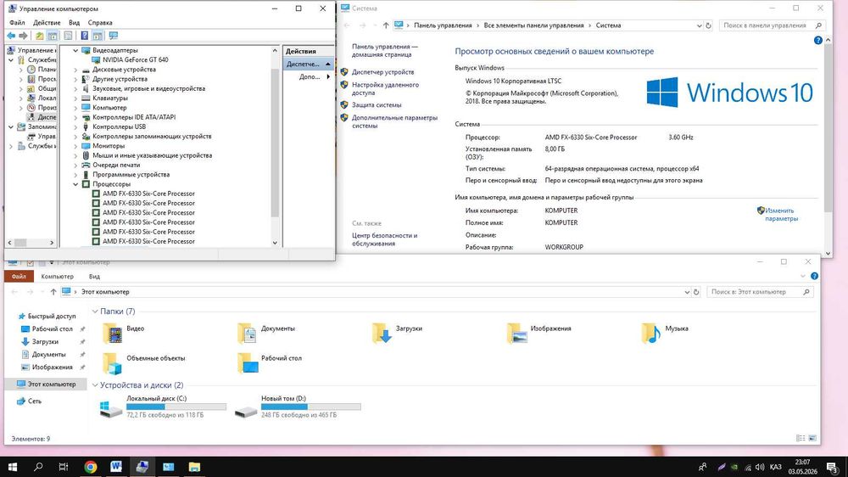Open Центр безопасности и обслуживания link

pyautogui.click(x=384, y=239)
